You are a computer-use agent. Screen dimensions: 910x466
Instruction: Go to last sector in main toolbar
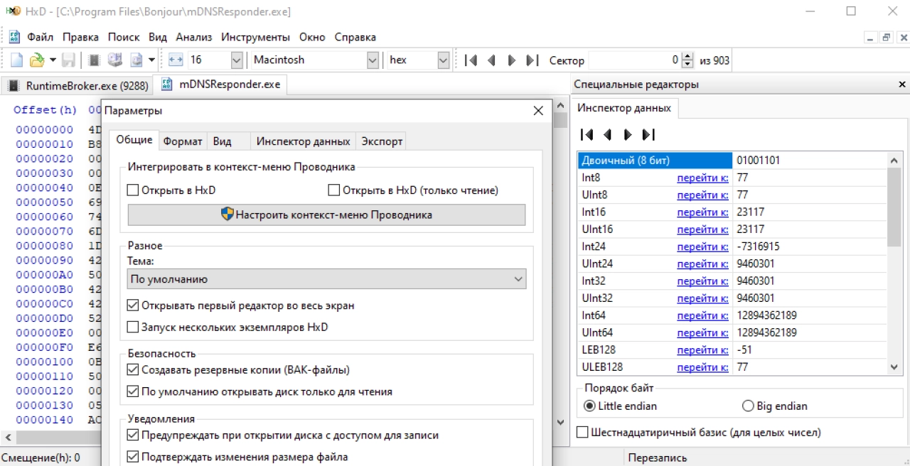[532, 60]
